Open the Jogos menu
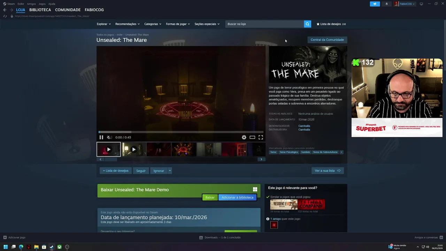The width and height of the screenshot is (446, 251). [x=42, y=4]
